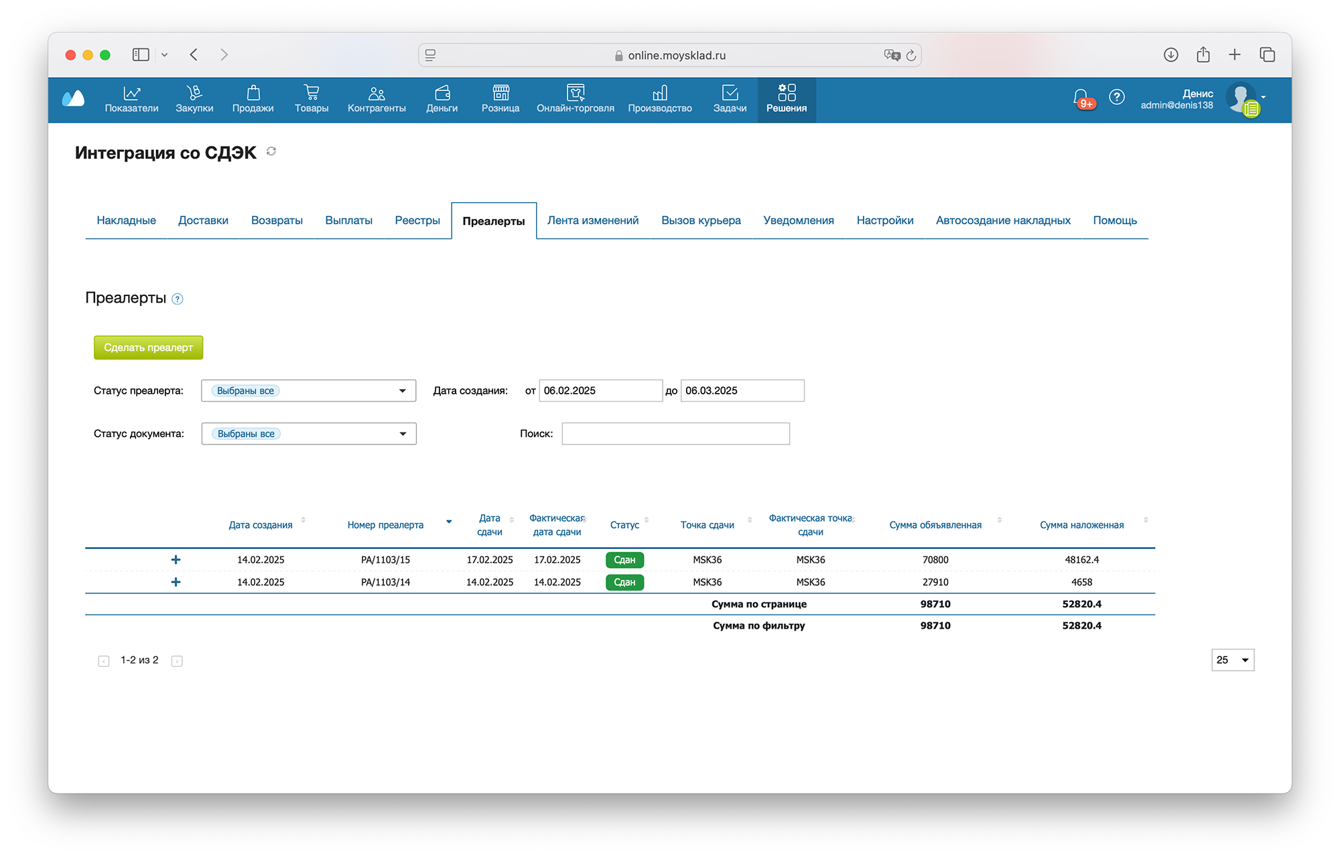This screenshot has width=1340, height=857.
Task: Switch to the Накладные tab
Action: click(x=126, y=220)
